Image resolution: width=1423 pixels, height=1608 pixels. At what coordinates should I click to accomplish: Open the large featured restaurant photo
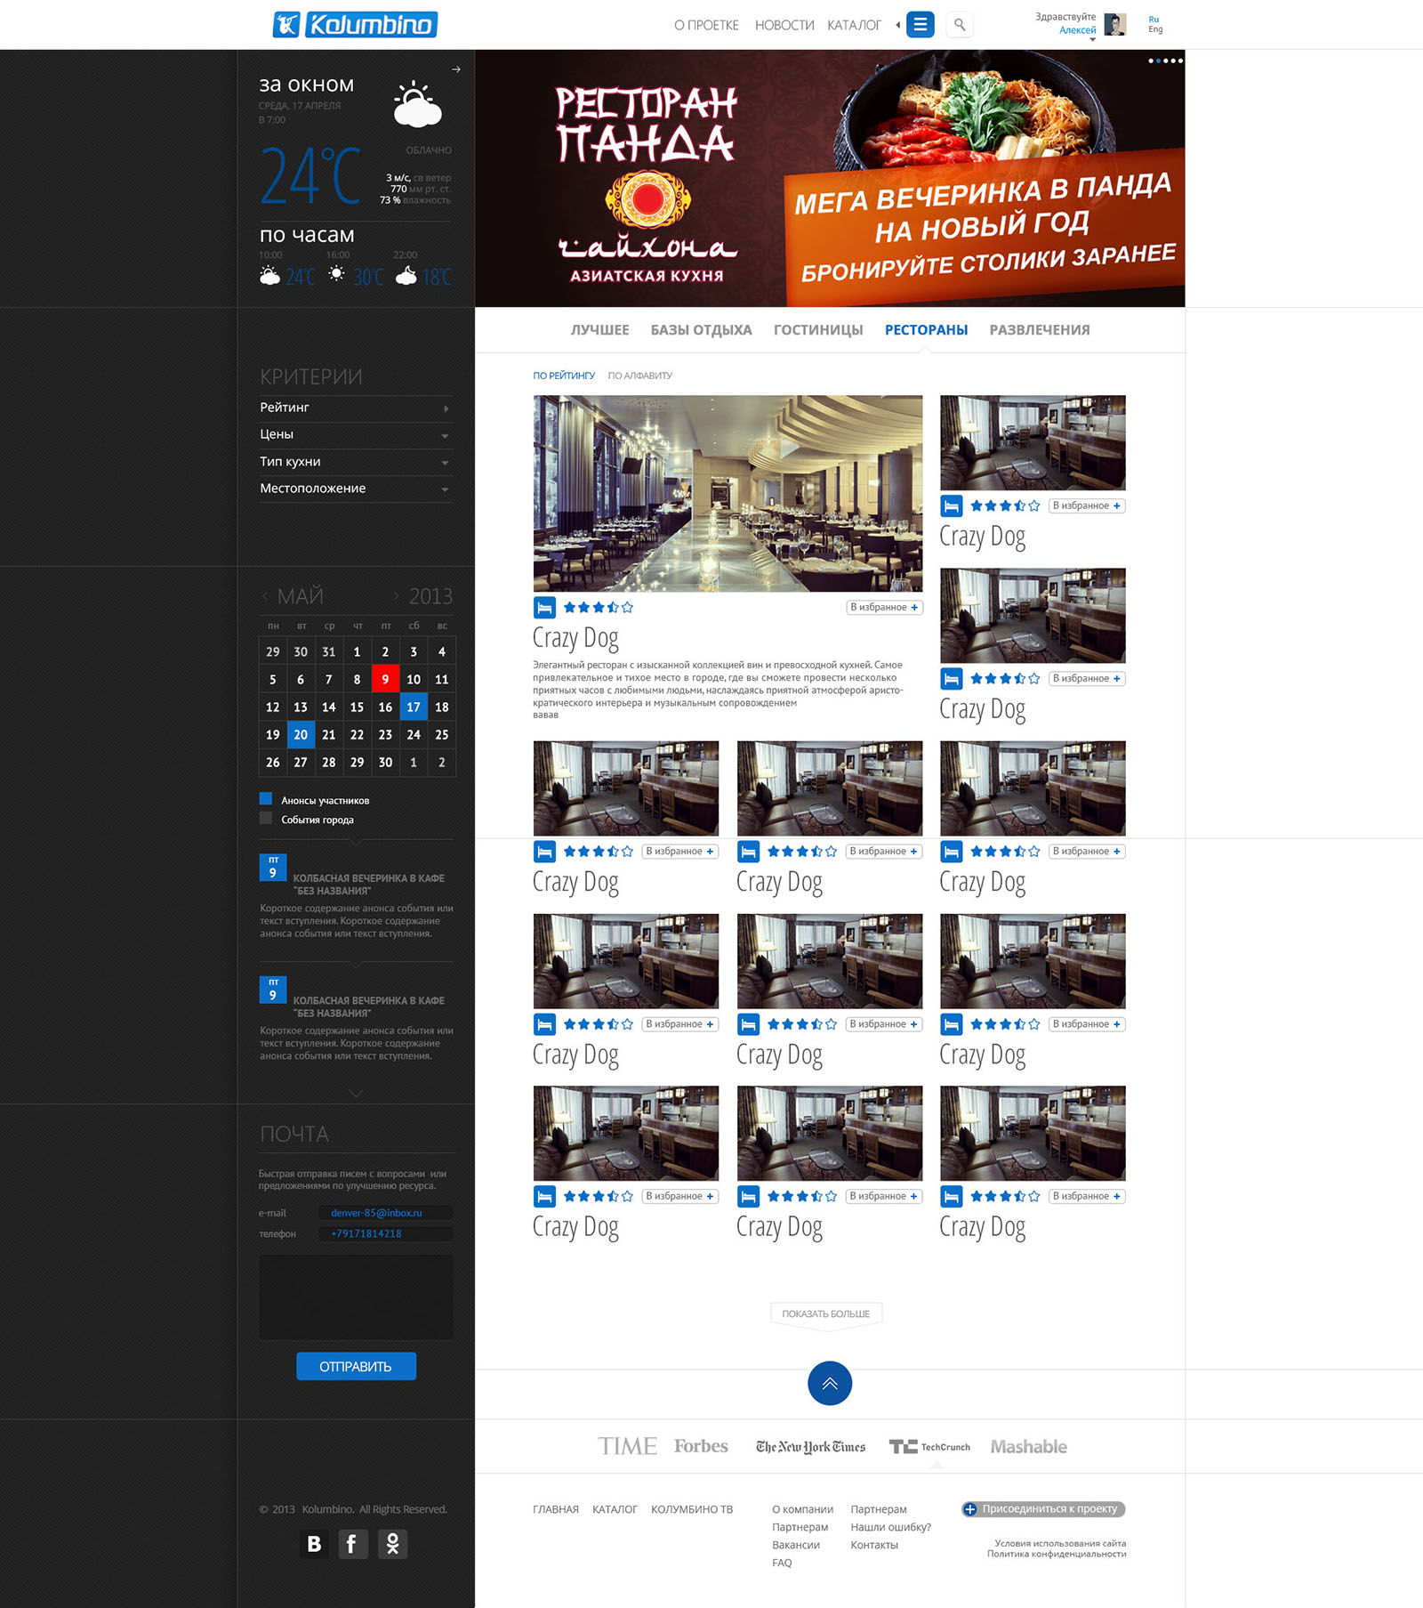[728, 494]
